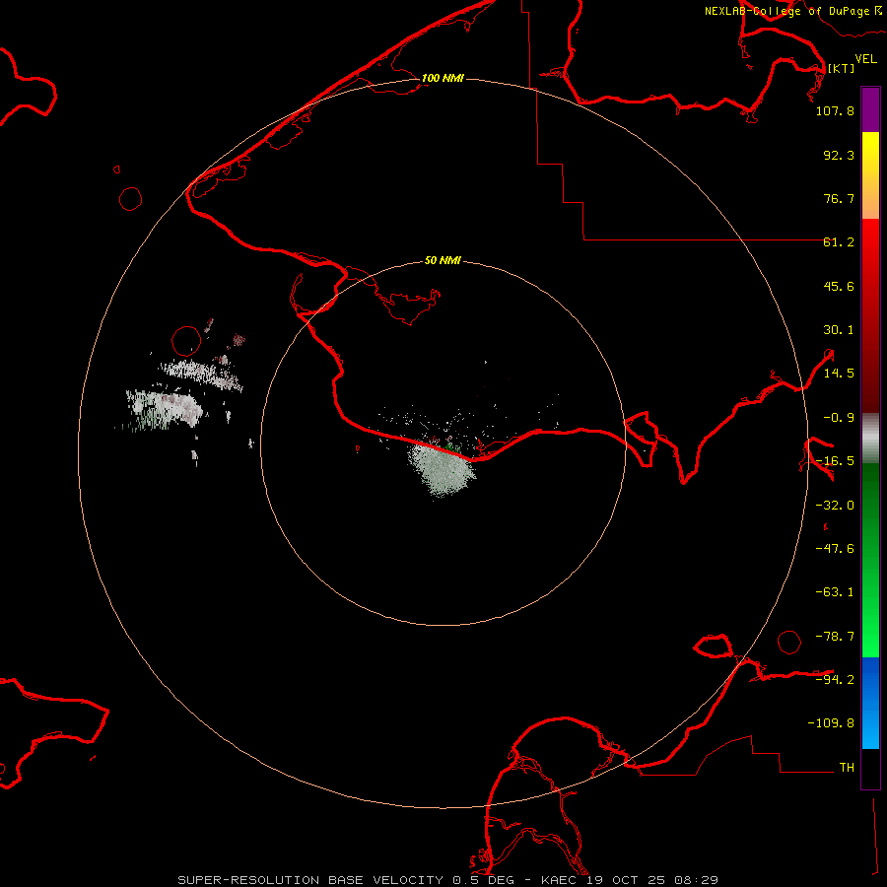This screenshot has width=887, height=887.
Task: Pick the blue segment of the velocity scale
Action: point(870,703)
